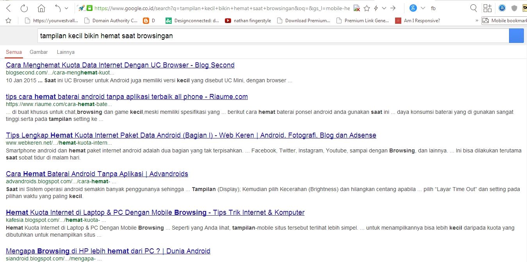Click the advandroids.blogspot.com green result URL
Viewport: 527px width, 262px height.
tap(61, 182)
